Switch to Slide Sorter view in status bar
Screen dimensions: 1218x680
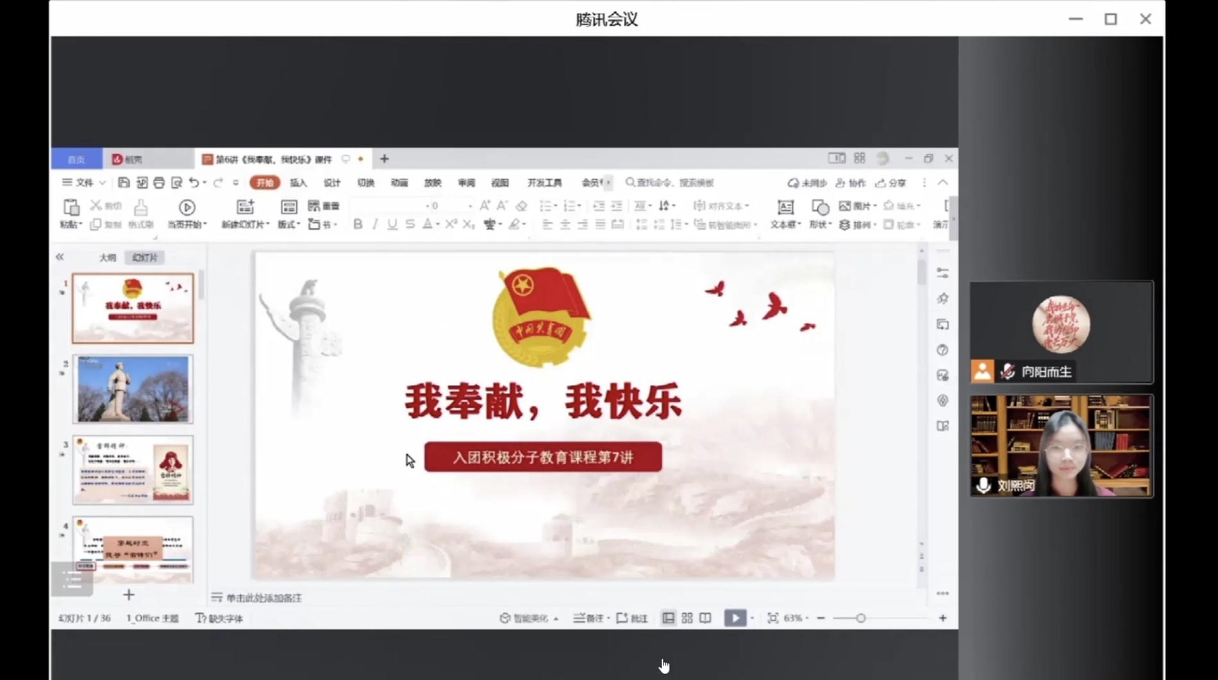tap(687, 618)
